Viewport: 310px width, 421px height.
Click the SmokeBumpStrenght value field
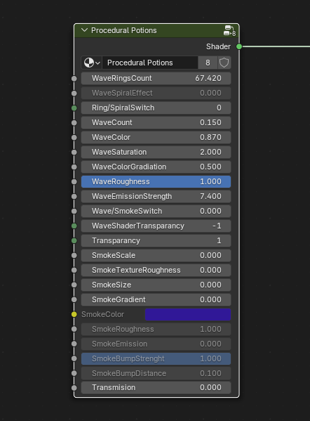tap(156, 358)
